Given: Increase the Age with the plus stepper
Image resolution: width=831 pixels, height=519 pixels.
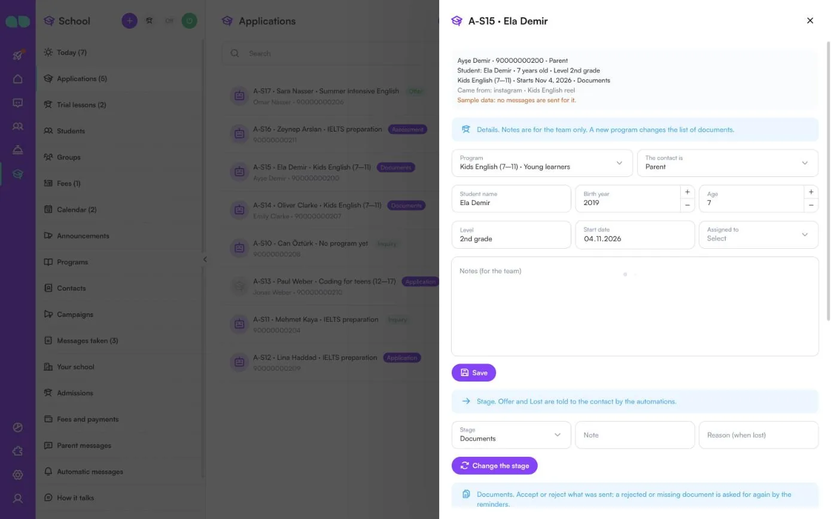Looking at the screenshot, I should pos(811,192).
